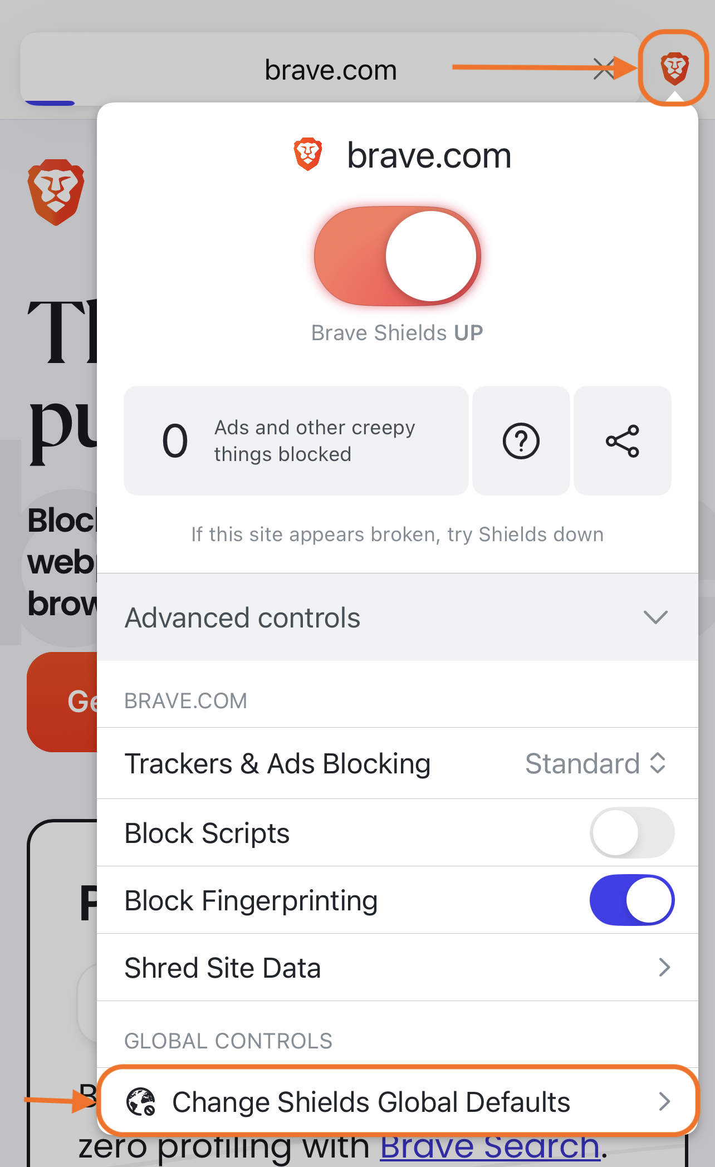
Task: Click the chevron next to Shred Site Data
Action: 664,968
